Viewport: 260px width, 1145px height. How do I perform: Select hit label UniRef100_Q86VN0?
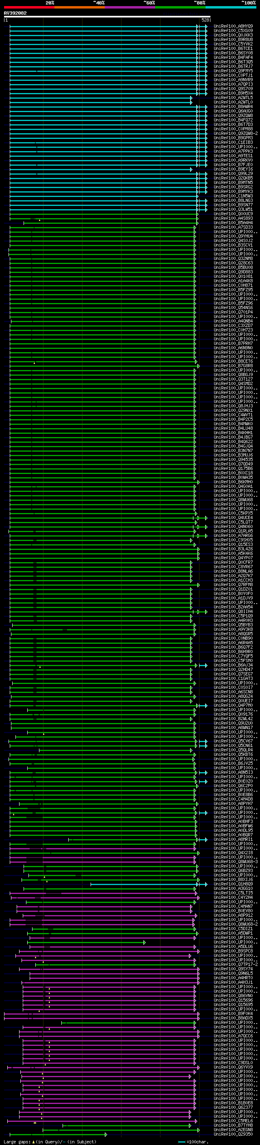point(233,996)
